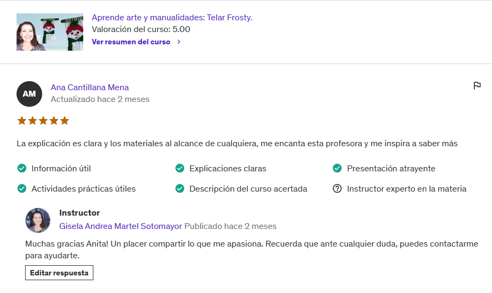This screenshot has width=492, height=293.
Task: Open Gisela Andrea Martel Sotomayor's profile
Action: [121, 226]
